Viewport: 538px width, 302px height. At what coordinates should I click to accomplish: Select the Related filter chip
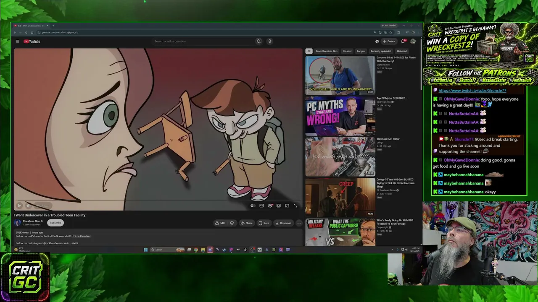coord(347,51)
